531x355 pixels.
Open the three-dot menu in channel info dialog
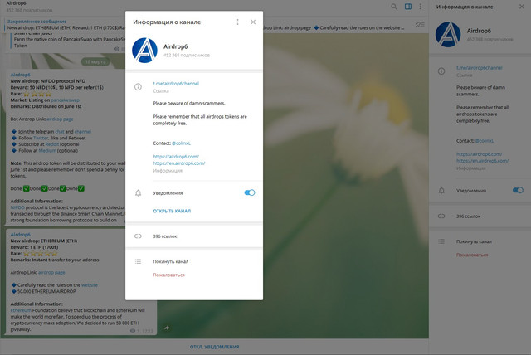click(x=238, y=22)
